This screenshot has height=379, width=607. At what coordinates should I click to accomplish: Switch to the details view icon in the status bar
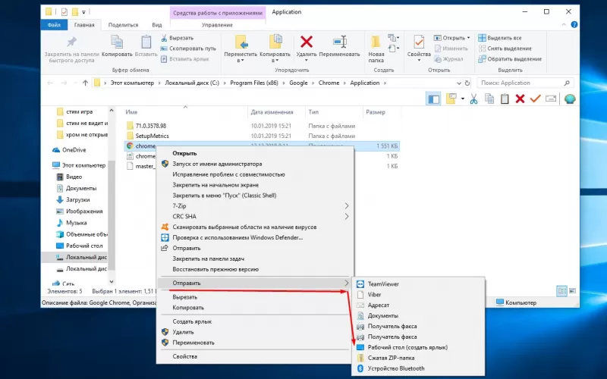561,291
